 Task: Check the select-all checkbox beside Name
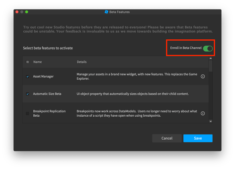28,62
